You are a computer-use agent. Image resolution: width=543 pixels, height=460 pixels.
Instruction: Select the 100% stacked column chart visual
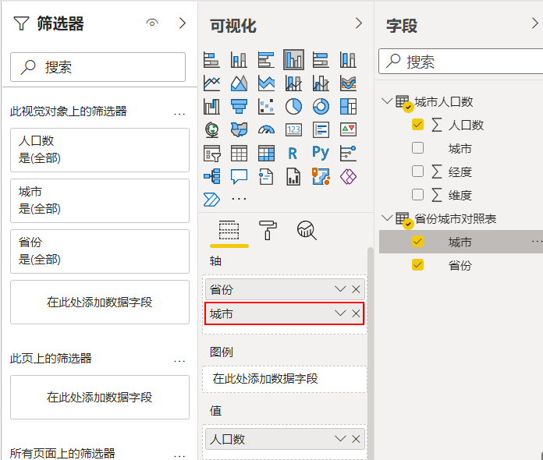(x=348, y=60)
